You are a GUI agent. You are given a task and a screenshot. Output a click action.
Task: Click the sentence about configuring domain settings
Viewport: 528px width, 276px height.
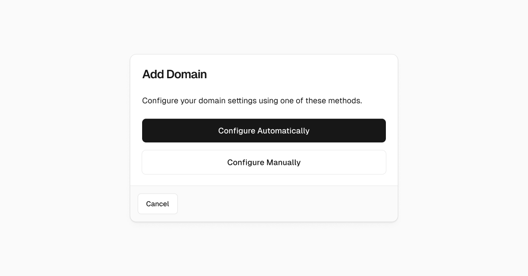pyautogui.click(x=252, y=101)
